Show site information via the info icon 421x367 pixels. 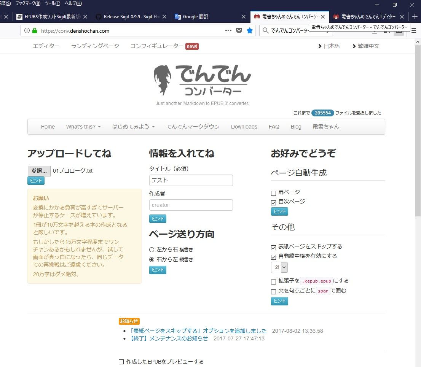click(x=27, y=30)
